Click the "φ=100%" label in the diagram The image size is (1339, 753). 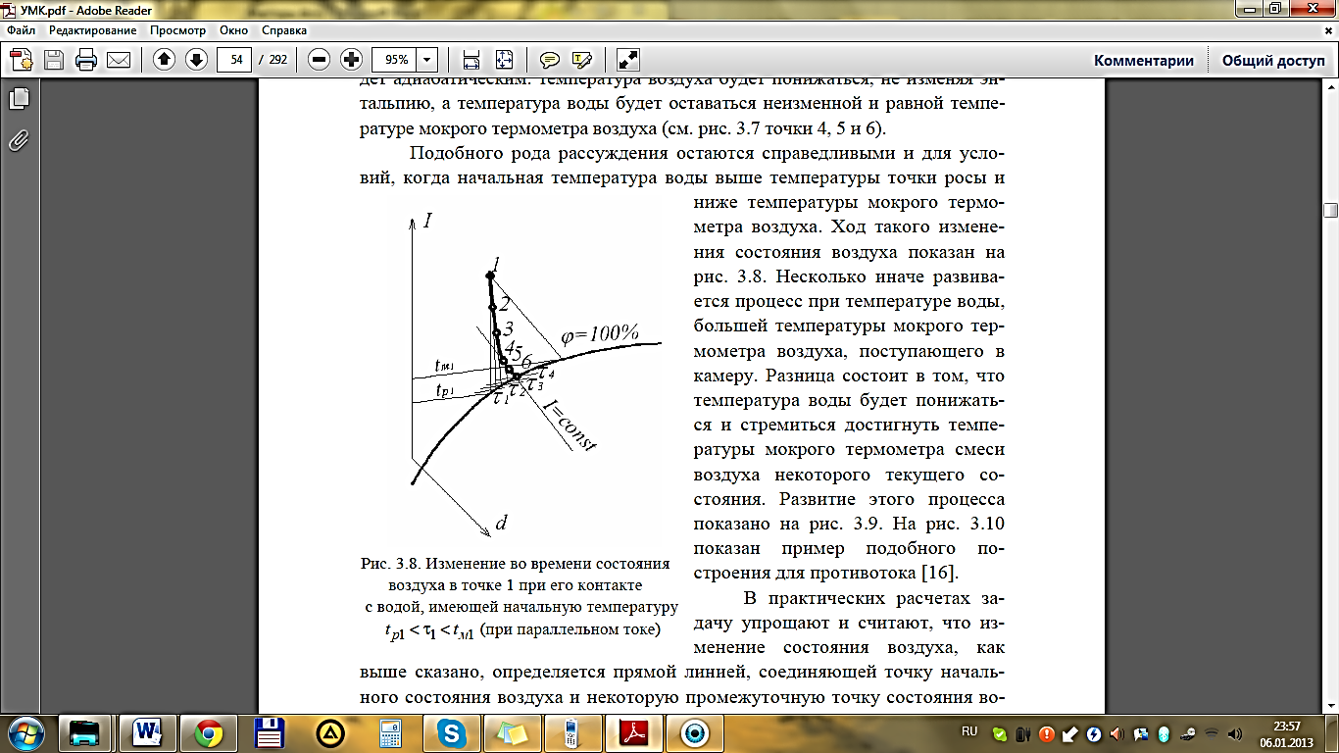[x=599, y=335]
